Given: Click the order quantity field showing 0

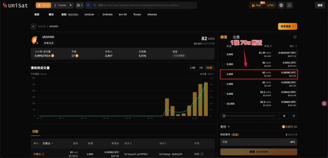Looking at the screenshot, I should point(284,116).
